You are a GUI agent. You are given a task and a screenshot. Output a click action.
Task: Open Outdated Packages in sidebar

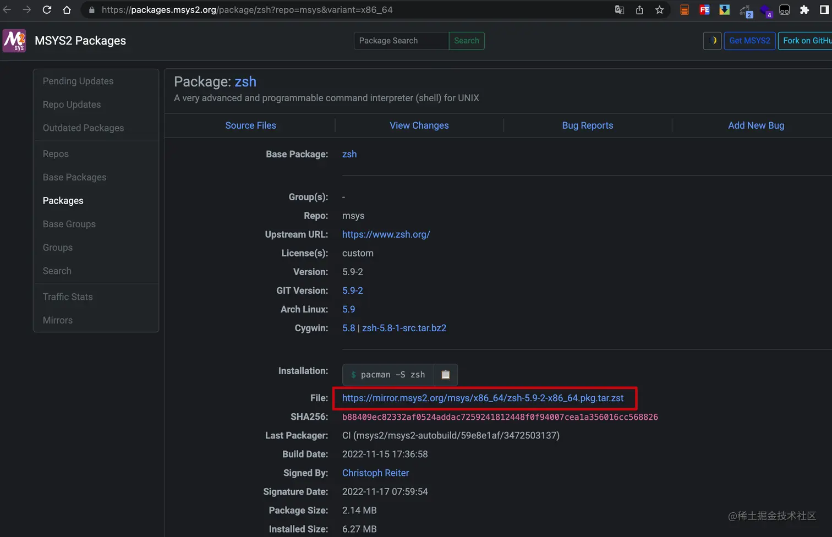[83, 128]
